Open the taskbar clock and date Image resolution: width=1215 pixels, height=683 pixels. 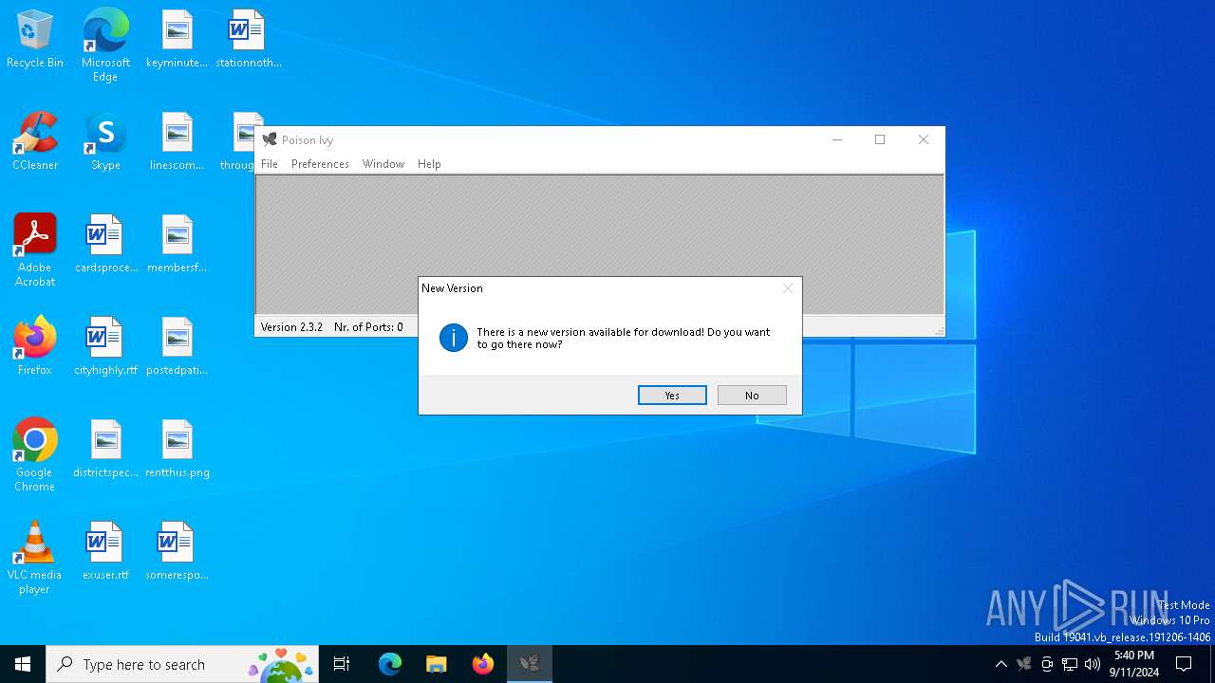click(1134, 664)
